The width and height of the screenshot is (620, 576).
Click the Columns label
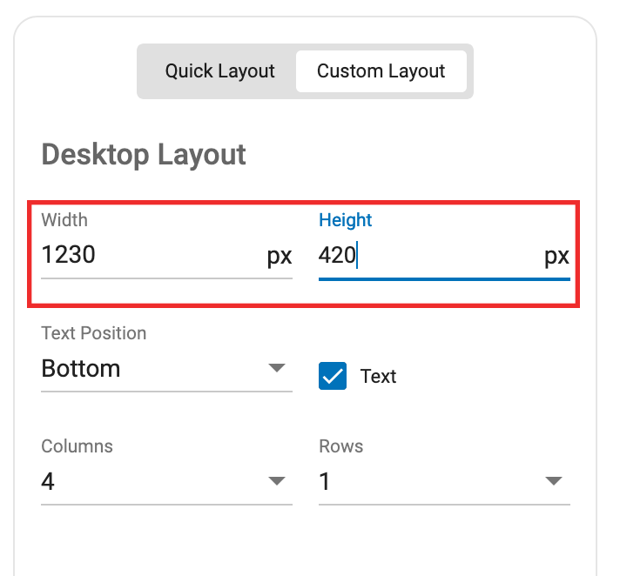pyautogui.click(x=77, y=446)
